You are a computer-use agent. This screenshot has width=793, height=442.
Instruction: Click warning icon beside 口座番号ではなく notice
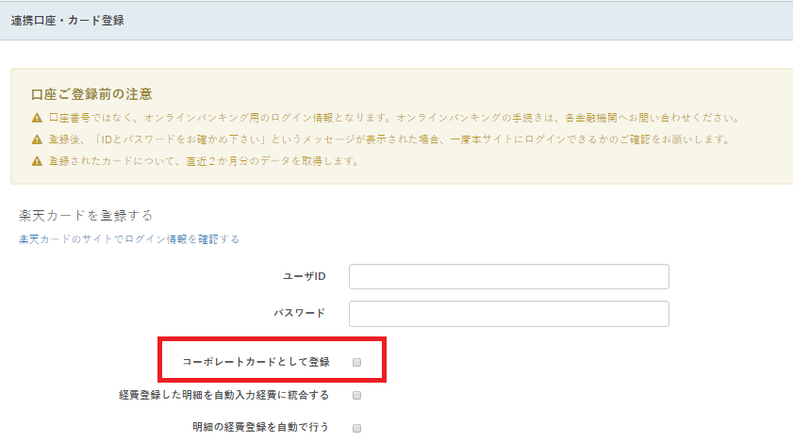coord(37,118)
